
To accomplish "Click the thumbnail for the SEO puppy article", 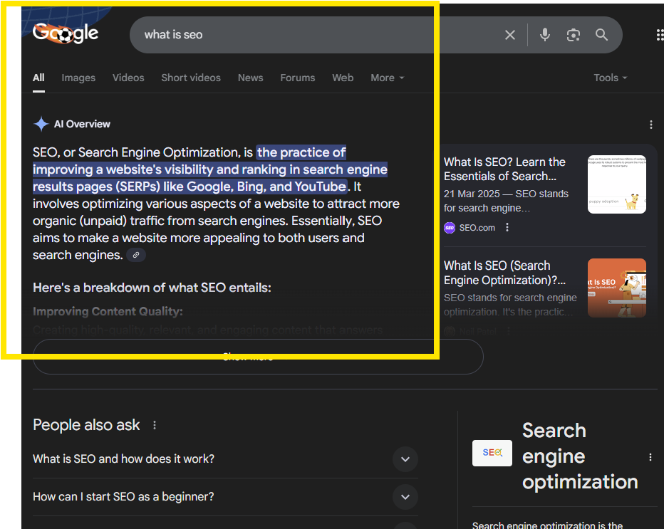I will [x=616, y=184].
